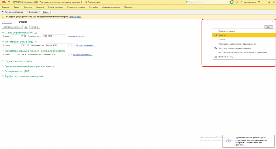
Task: Click the 1C application logo
Action: [4, 2]
